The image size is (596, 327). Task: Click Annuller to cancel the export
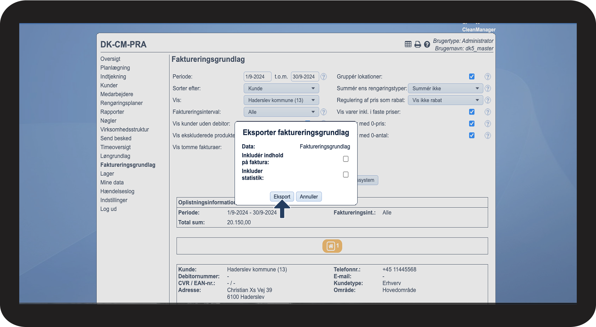click(x=309, y=197)
